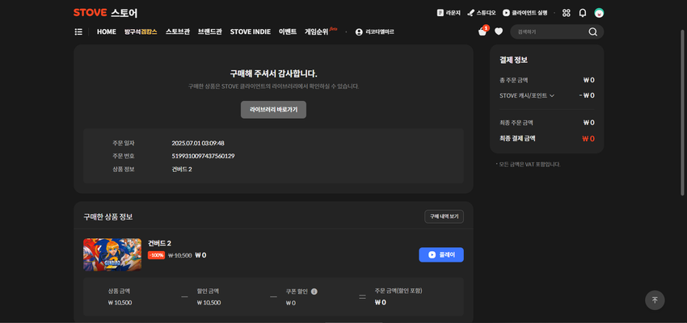Click the 최종 결제 금액 label

click(x=517, y=138)
